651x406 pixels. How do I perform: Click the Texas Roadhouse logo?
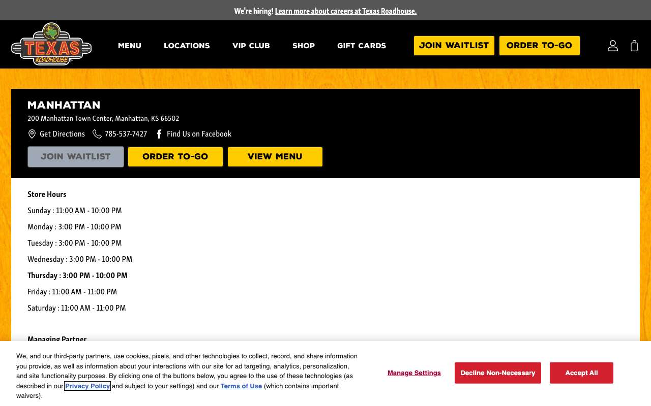pos(51,44)
